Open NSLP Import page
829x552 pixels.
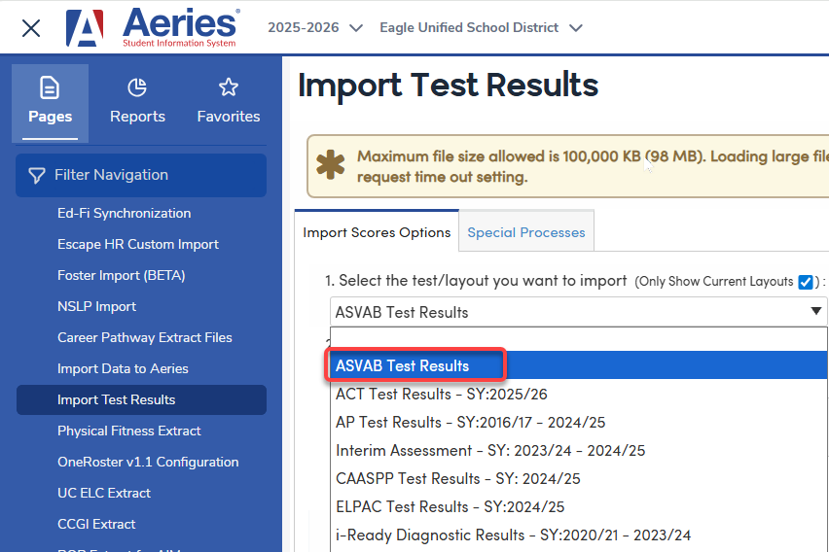[x=96, y=307]
